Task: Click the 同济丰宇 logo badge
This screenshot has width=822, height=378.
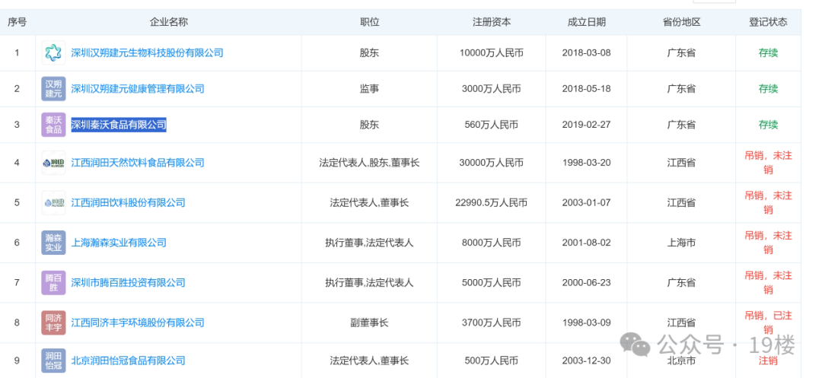Action: pos(53,322)
